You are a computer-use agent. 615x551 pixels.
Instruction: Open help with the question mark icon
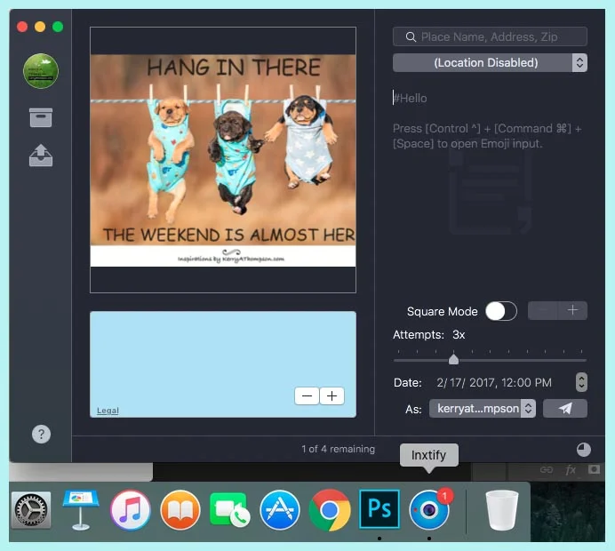41,434
